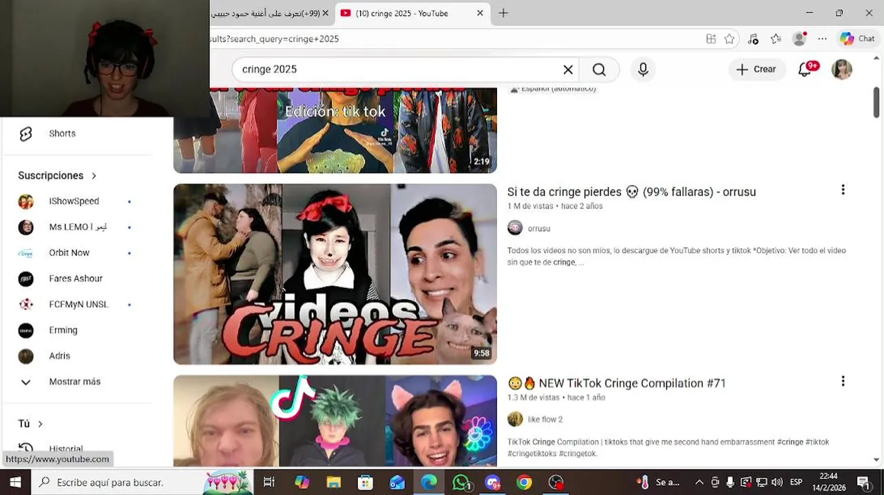This screenshot has height=495, width=884.
Task: Show hidden system tray icons
Action: (699, 482)
